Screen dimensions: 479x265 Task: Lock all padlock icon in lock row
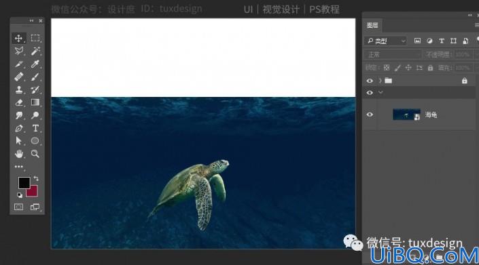pyautogui.click(x=430, y=68)
